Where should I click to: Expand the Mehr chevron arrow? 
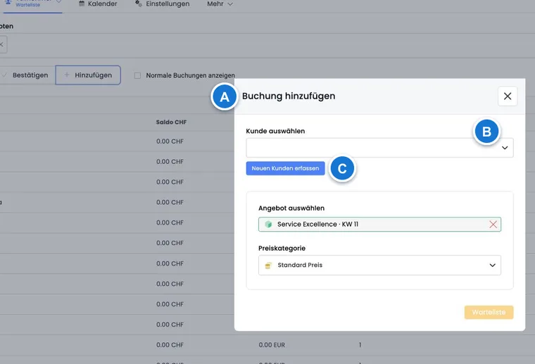(x=230, y=4)
